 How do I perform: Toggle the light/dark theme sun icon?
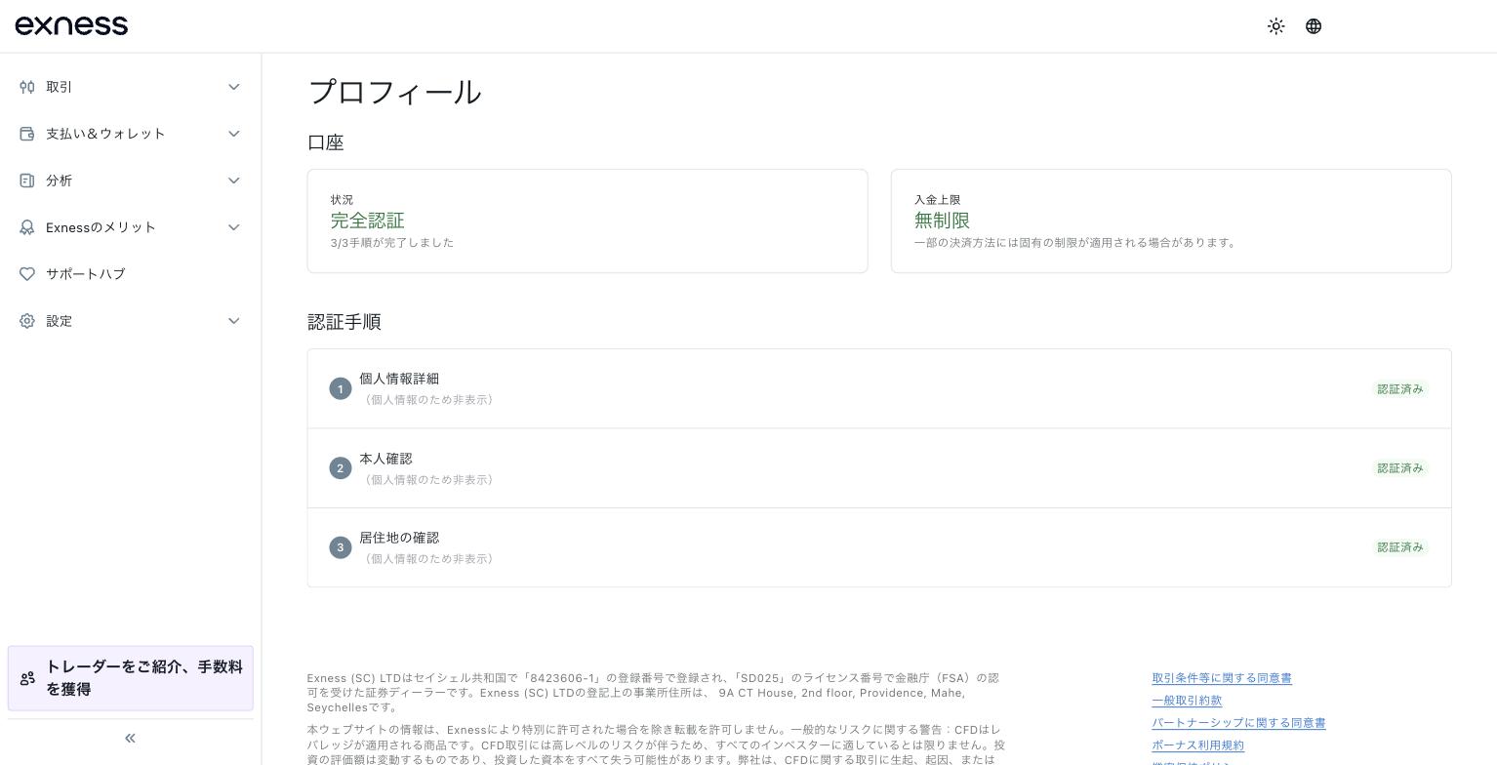click(x=1275, y=26)
